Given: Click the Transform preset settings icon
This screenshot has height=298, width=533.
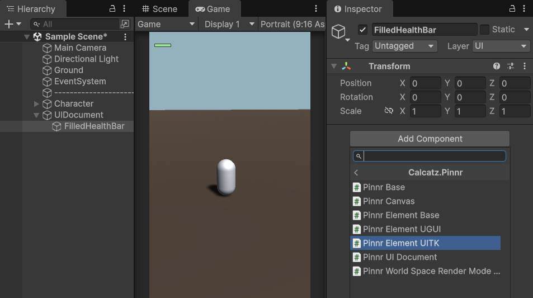Looking at the screenshot, I should point(511,66).
